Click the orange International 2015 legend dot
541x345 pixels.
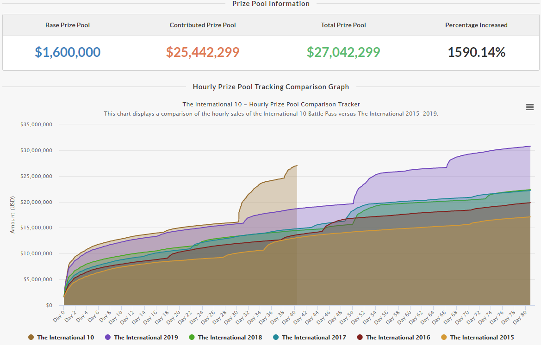(444, 338)
